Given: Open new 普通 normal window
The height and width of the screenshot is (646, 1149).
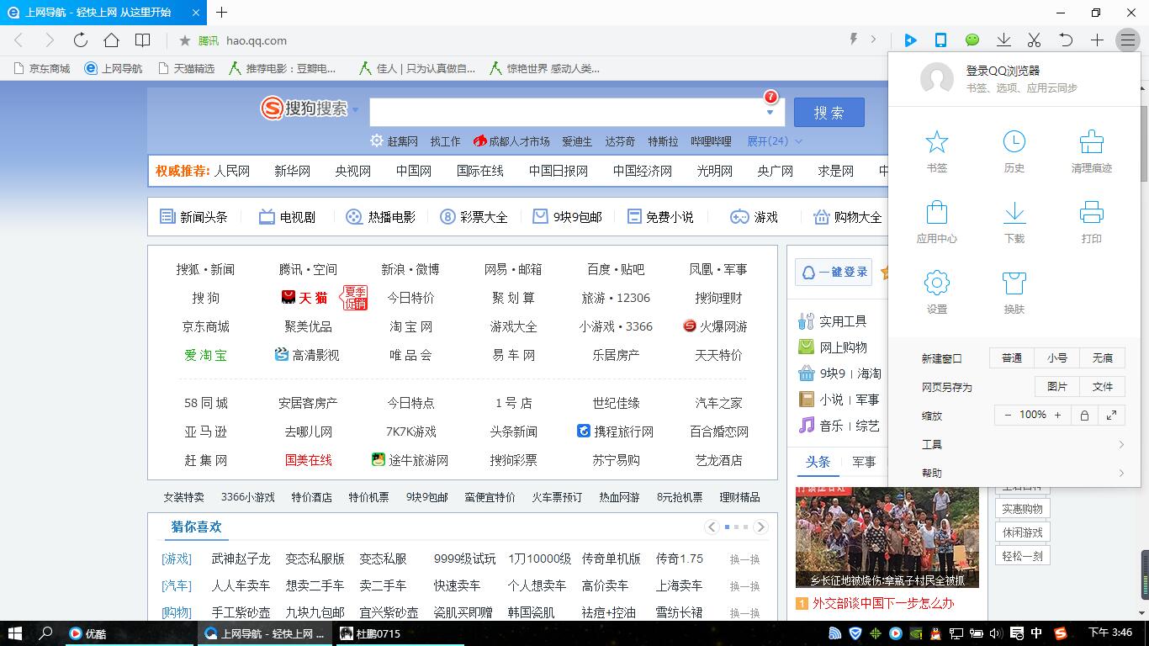Looking at the screenshot, I should 1012,358.
